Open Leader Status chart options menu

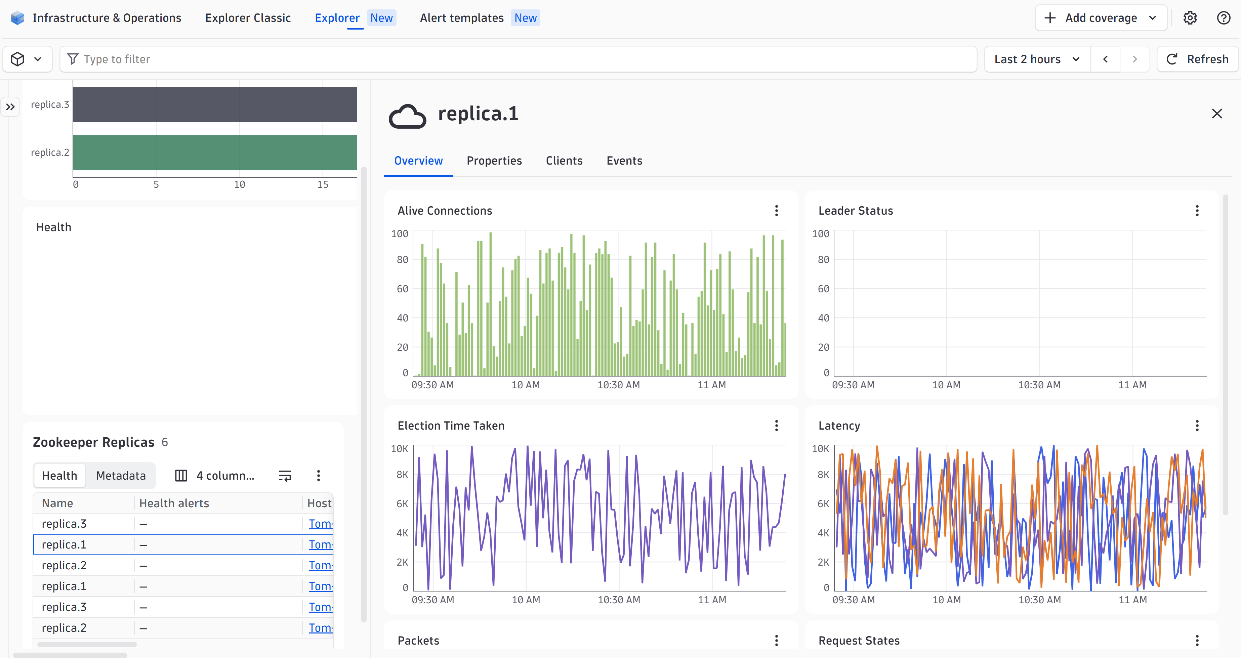pos(1197,211)
